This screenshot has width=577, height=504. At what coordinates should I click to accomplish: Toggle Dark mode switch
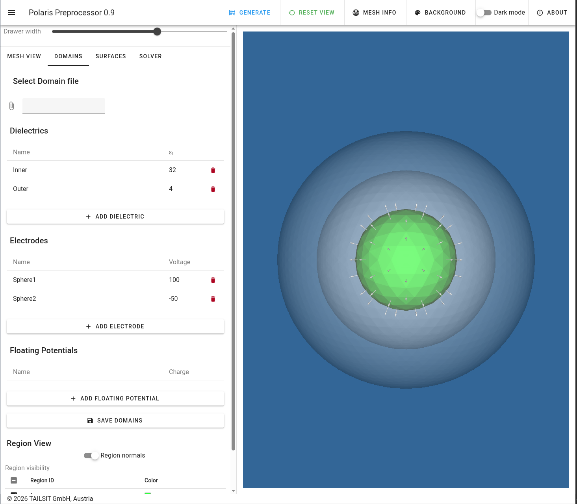coord(484,13)
